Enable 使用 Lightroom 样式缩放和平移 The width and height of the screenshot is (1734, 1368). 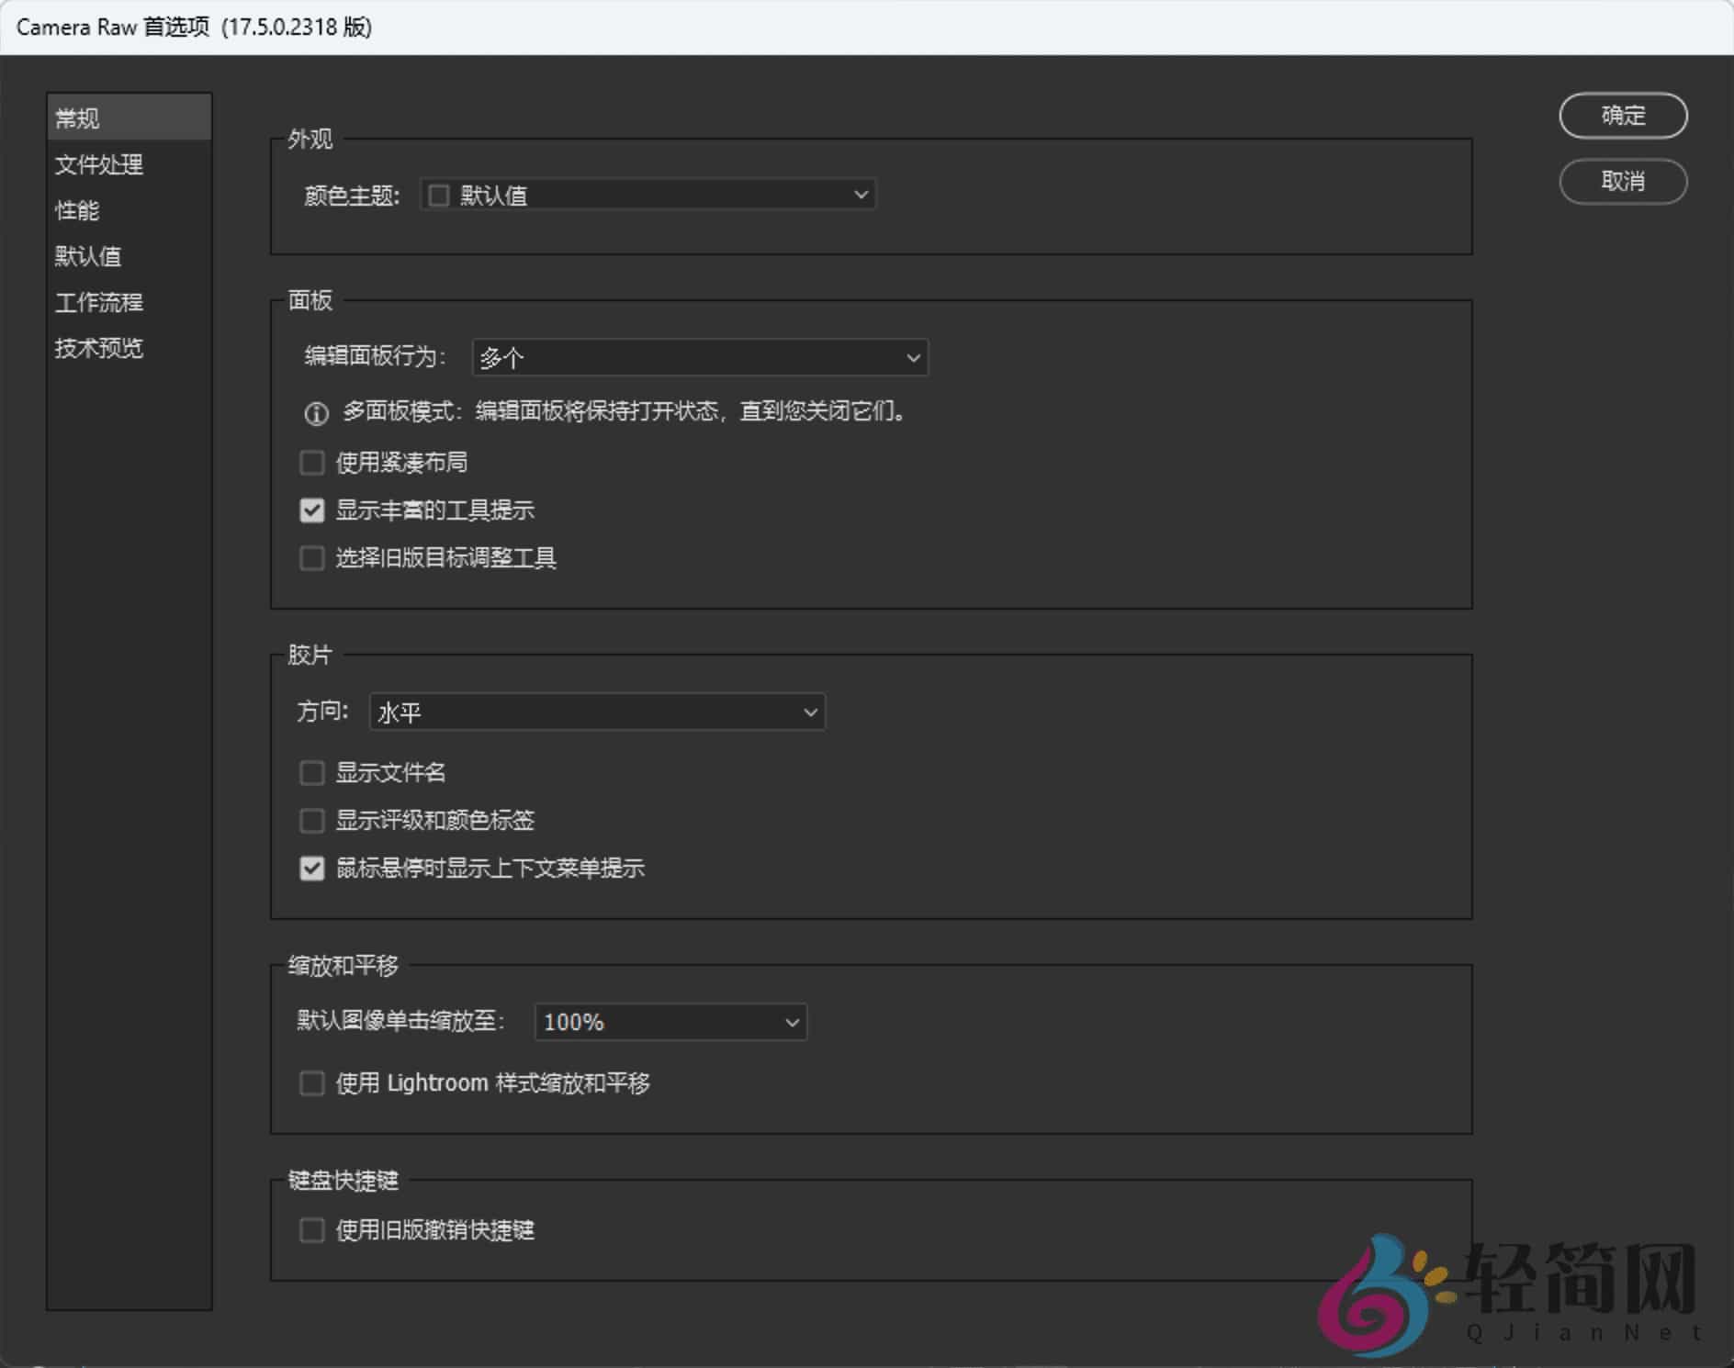pyautogui.click(x=312, y=1084)
